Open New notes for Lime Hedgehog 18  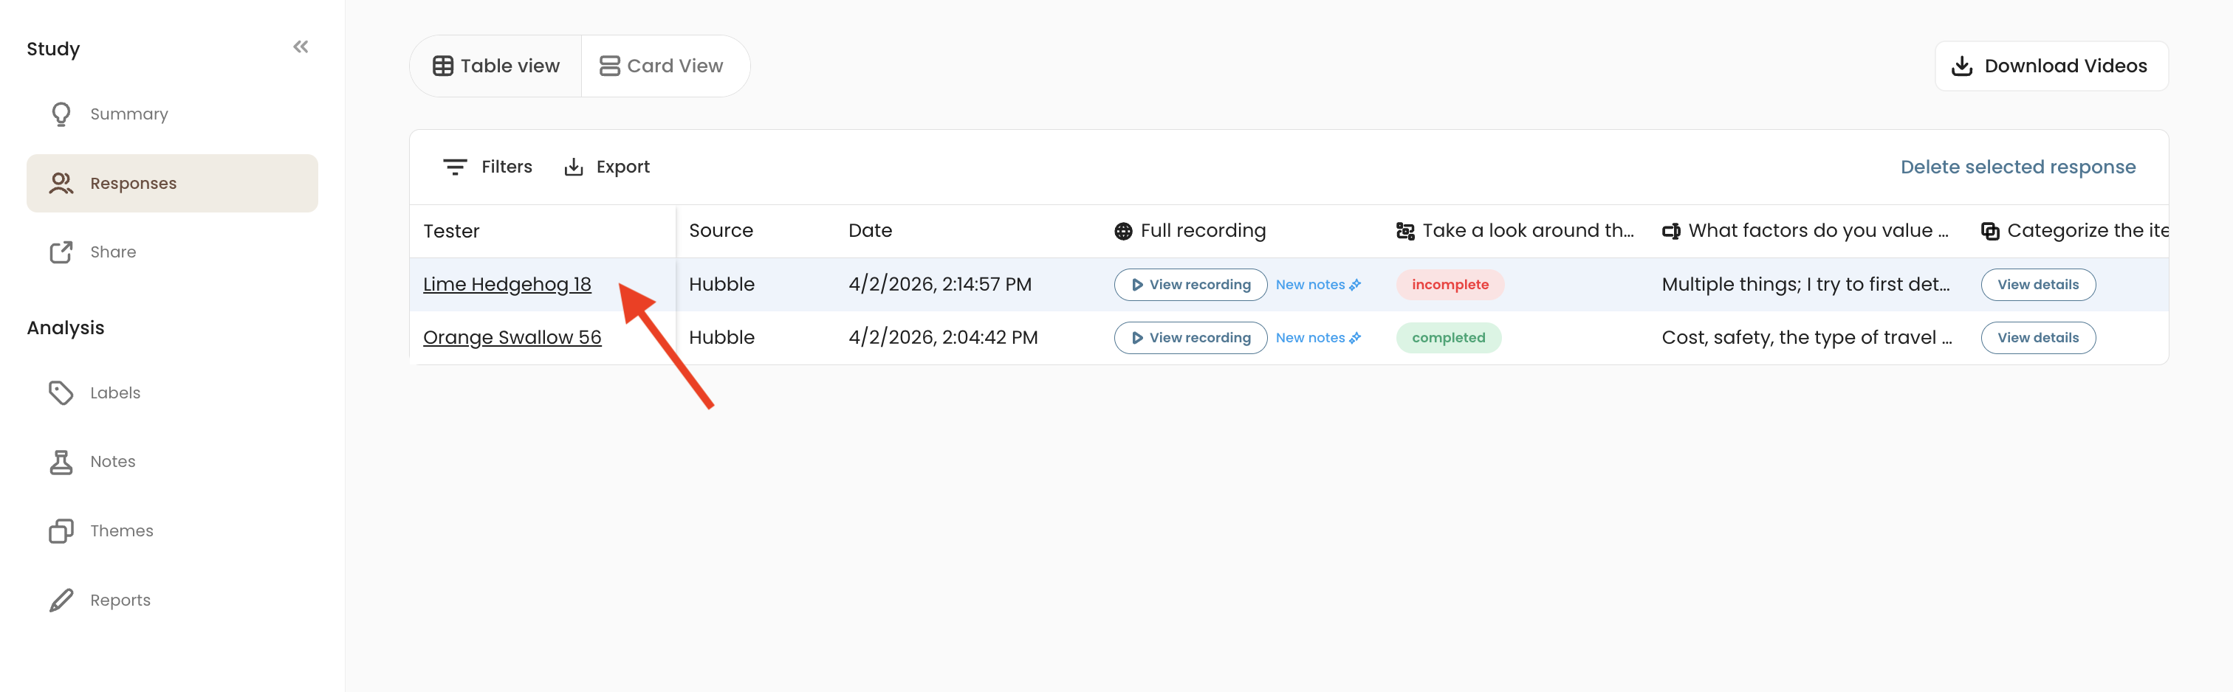point(1317,285)
